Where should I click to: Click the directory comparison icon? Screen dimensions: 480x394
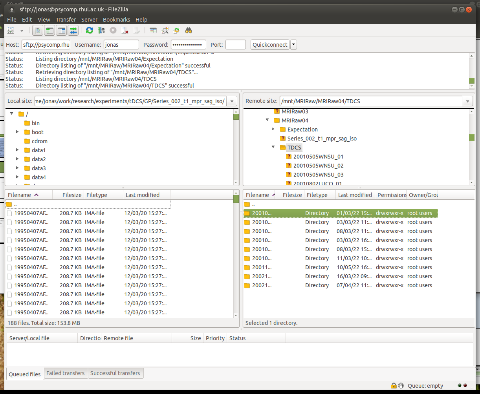pos(165,30)
